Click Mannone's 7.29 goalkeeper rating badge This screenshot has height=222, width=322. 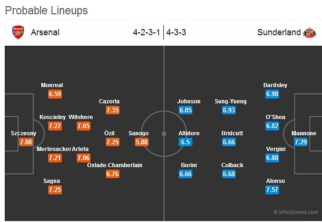point(301,142)
